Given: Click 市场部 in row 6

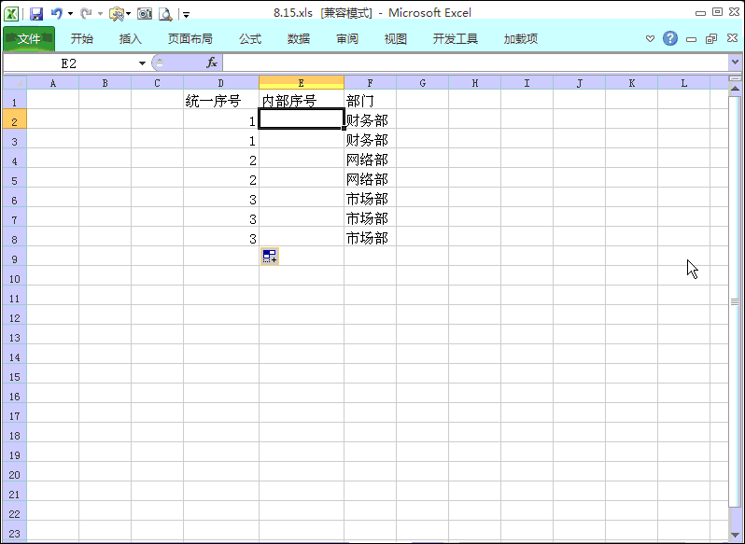Looking at the screenshot, I should 370,198.
